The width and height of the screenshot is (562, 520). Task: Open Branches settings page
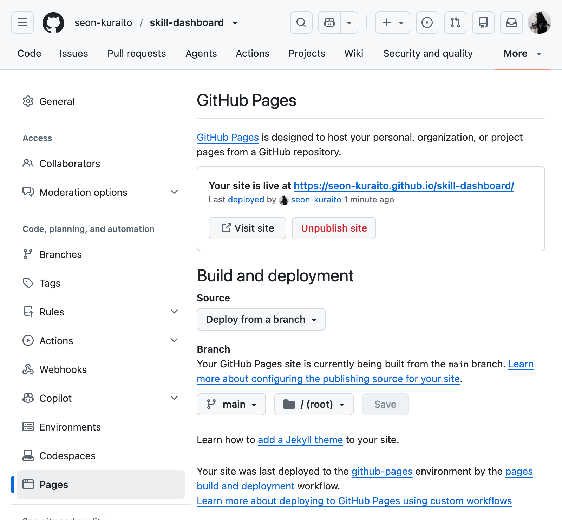pos(101,254)
